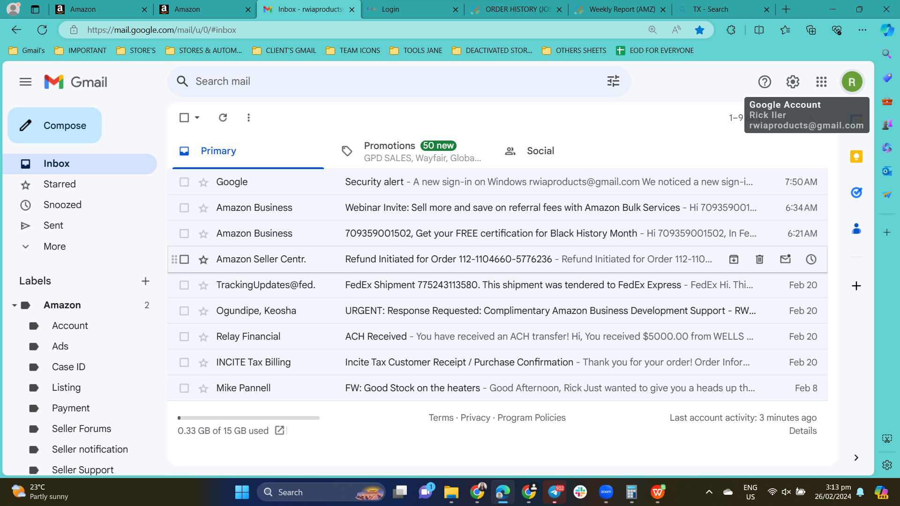The height and width of the screenshot is (506, 900).
Task: Tick the checkbox for Black History Month email
Action: (x=184, y=234)
